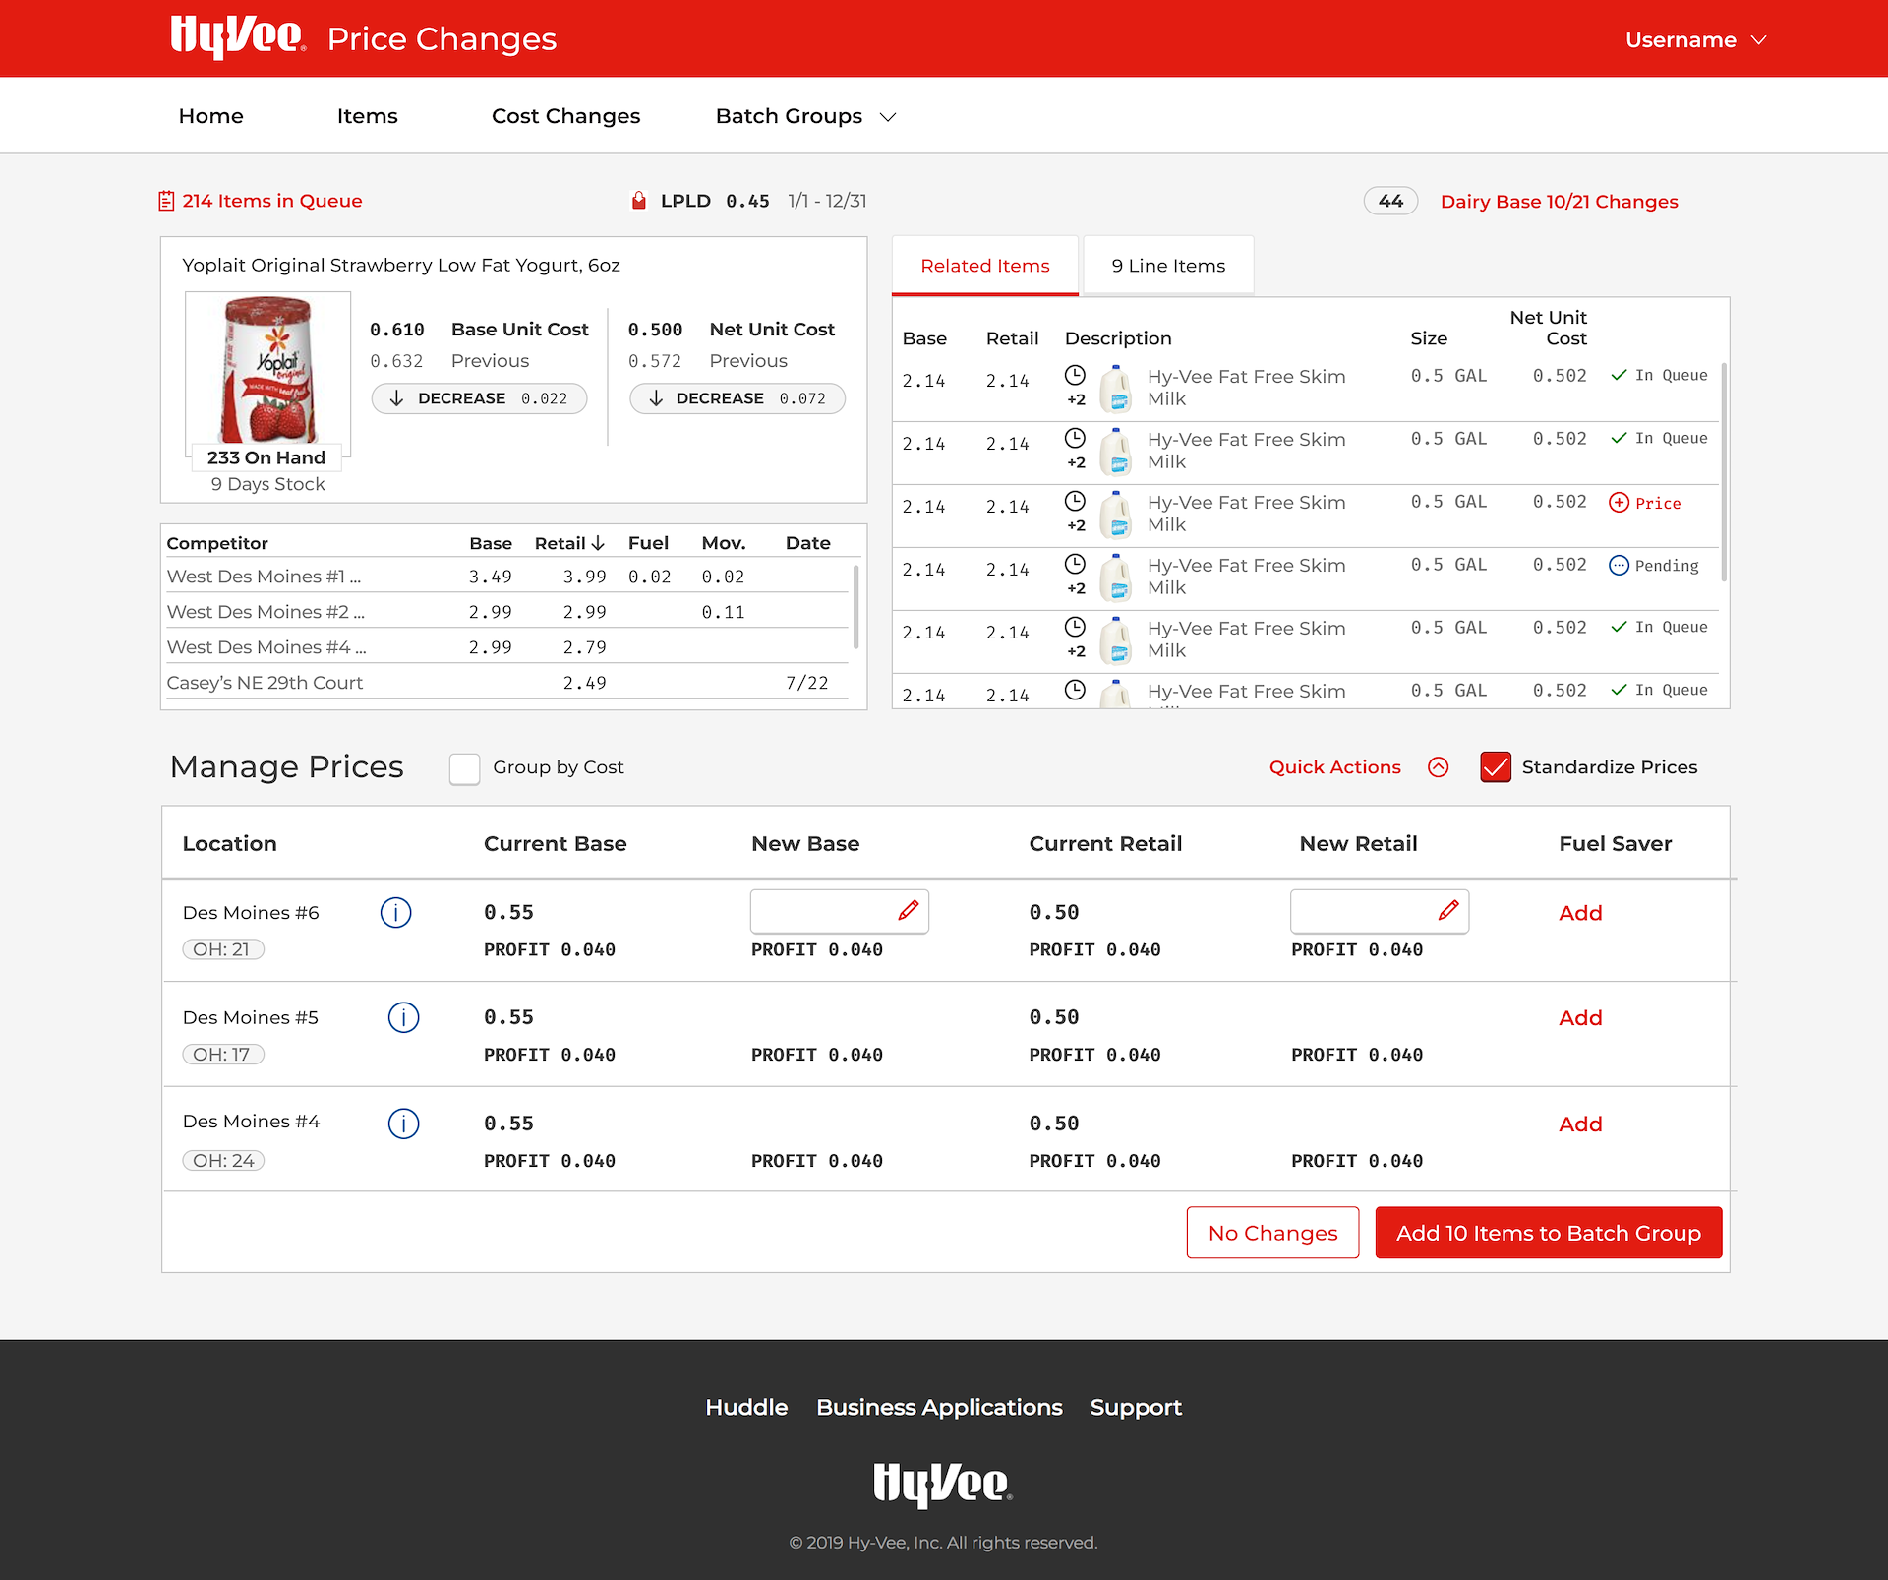Viewport: 1888px width, 1580px height.
Task: Click No Changes button
Action: [x=1272, y=1233]
